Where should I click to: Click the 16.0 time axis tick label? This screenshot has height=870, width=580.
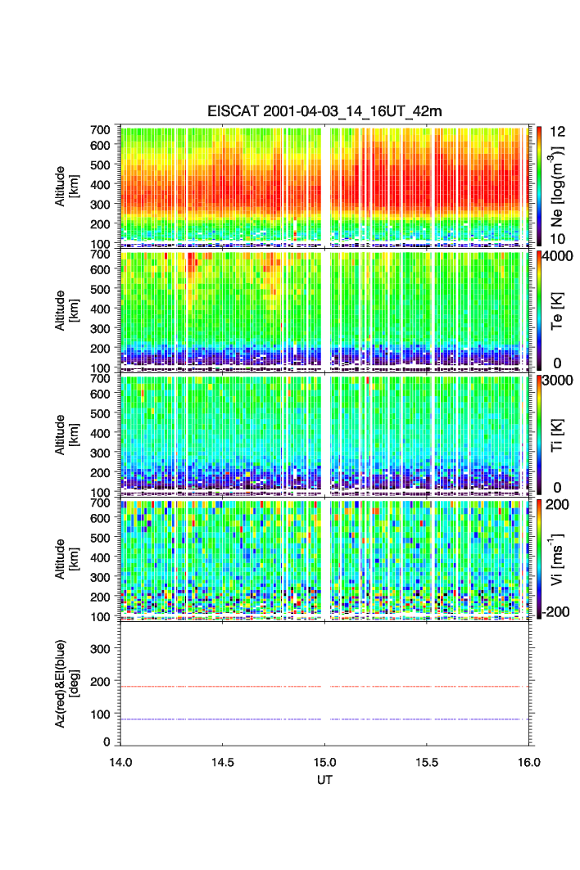(x=528, y=762)
